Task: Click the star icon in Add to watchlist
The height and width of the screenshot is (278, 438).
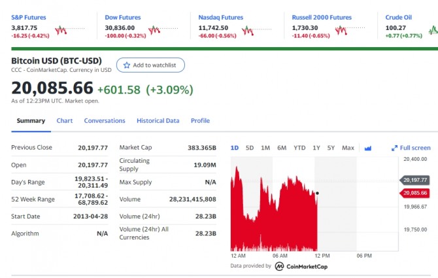Action: [x=127, y=65]
